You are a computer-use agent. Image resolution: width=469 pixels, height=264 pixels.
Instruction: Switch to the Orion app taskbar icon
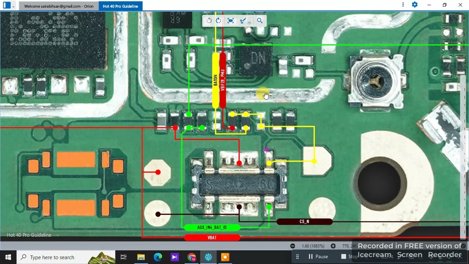tap(208, 257)
